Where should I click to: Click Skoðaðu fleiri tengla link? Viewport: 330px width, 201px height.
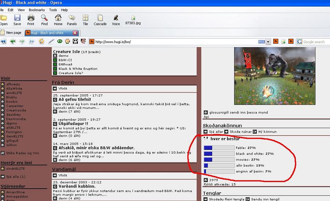tap(226, 199)
